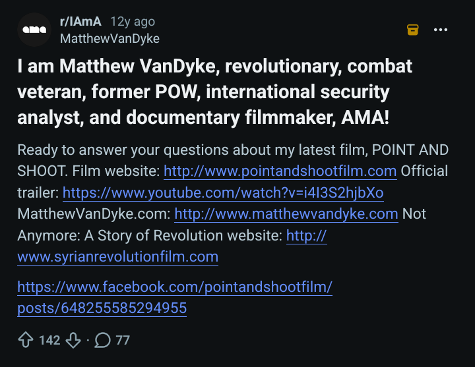The width and height of the screenshot is (475, 367).
Task: Upvote the Matthew VanDyke AMA post
Action: [x=26, y=340]
